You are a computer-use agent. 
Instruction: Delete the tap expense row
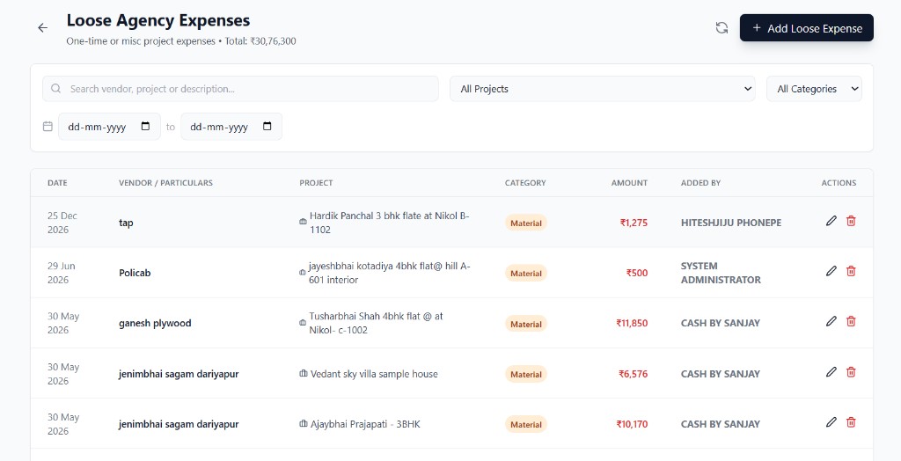(851, 221)
